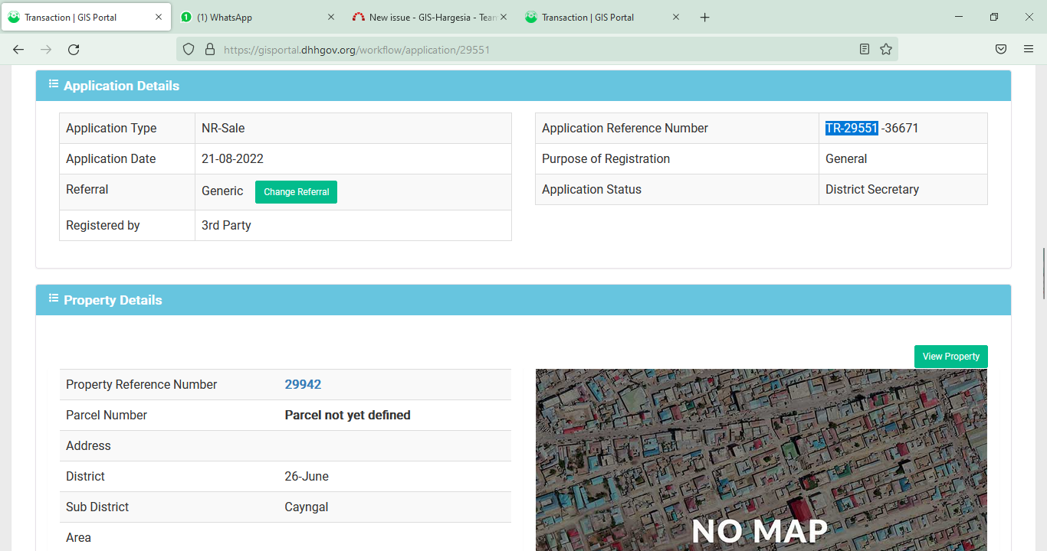The image size is (1047, 551).
Task: Open Firefox application menu hamburger
Action: pyautogui.click(x=1029, y=49)
